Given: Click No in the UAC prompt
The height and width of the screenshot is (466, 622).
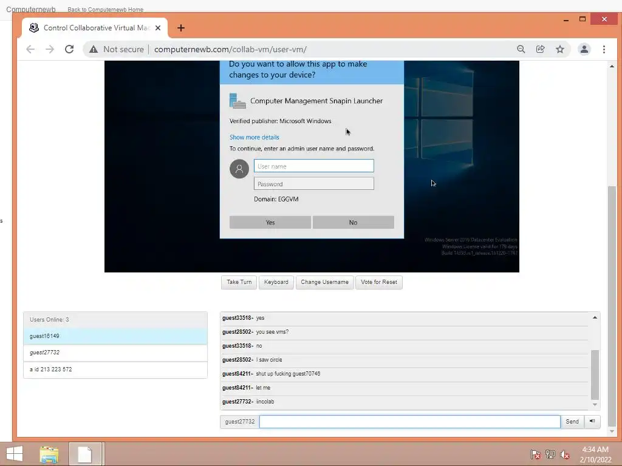Looking at the screenshot, I should point(353,222).
